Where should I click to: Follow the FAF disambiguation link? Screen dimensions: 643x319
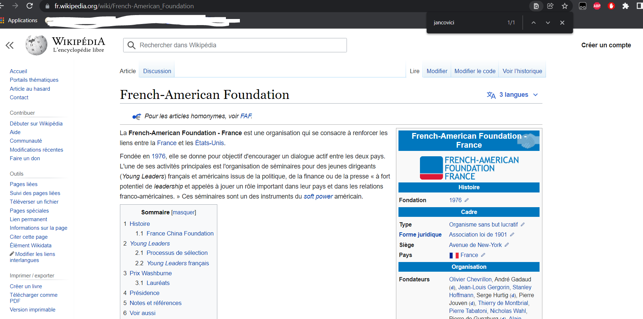(246, 116)
